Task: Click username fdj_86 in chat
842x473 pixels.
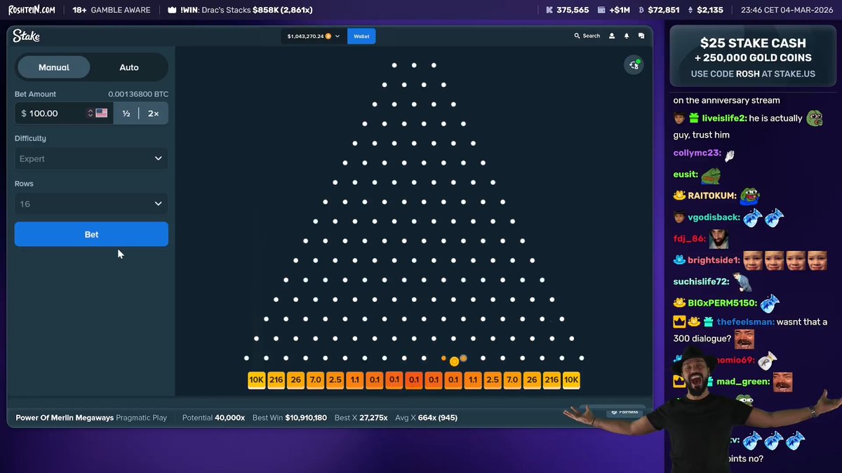Action: (689, 239)
